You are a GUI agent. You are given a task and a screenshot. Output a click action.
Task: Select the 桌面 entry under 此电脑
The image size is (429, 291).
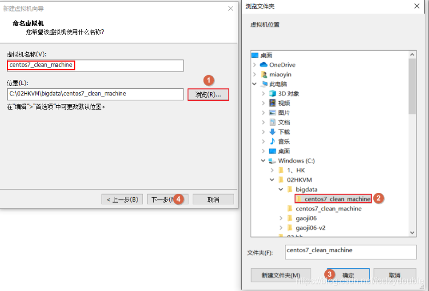click(284, 151)
